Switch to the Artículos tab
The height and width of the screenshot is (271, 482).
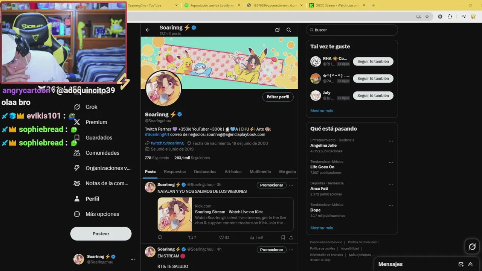tap(233, 172)
